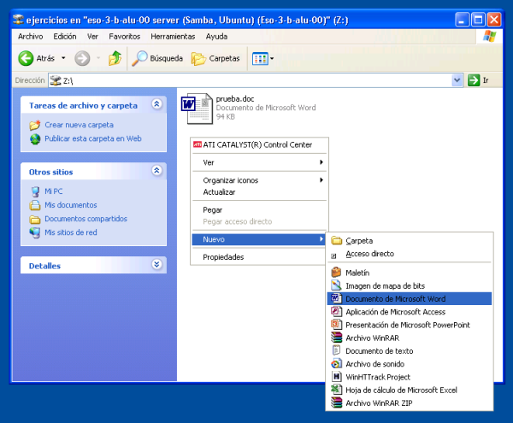
Task: Click the up-one-level folder icon
Action: tap(115, 58)
